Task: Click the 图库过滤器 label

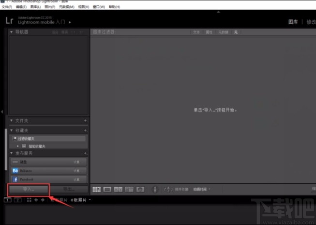Action: click(x=104, y=32)
